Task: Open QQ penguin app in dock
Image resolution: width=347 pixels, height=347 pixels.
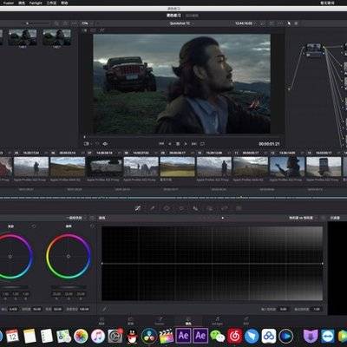Action: [x=132, y=336]
